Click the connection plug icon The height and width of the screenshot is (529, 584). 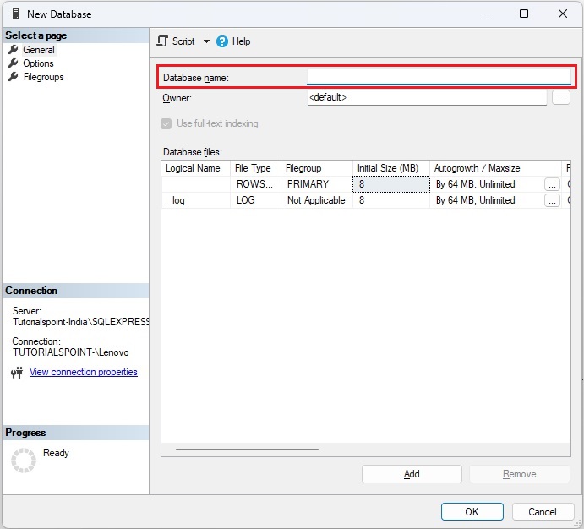[x=17, y=373]
